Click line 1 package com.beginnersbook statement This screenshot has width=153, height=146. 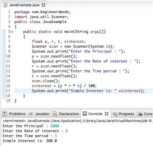43,12
